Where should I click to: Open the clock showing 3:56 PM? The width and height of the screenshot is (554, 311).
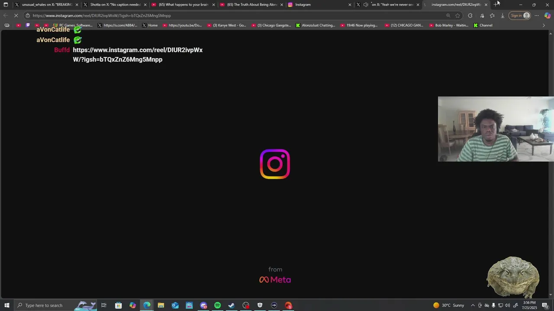pyautogui.click(x=529, y=305)
